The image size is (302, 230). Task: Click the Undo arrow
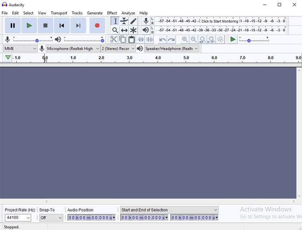(x=162, y=40)
